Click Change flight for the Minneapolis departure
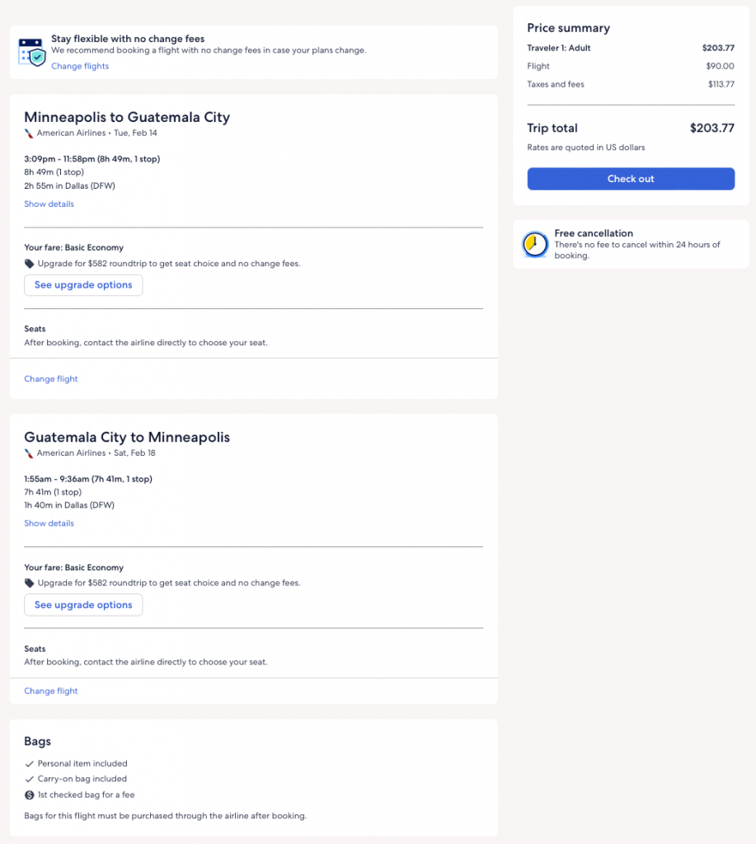The width and height of the screenshot is (756, 844). click(x=51, y=379)
